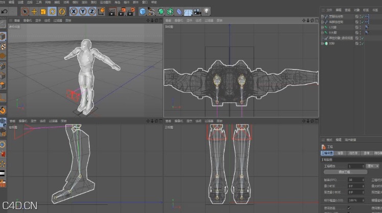The width and height of the screenshot is (382, 213).
Task: Open Render Settings gear clapperboard icon
Action: (131, 11)
